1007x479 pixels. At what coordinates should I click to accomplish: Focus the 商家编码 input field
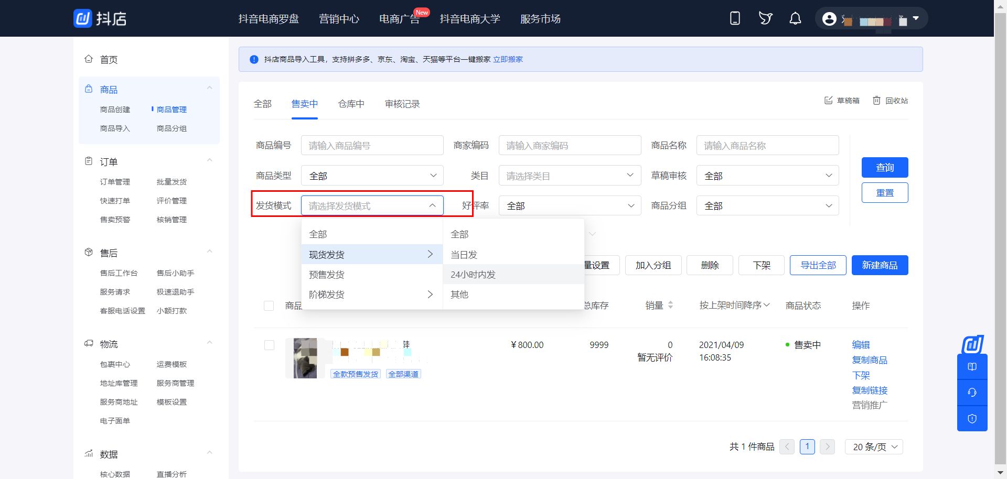[570, 145]
